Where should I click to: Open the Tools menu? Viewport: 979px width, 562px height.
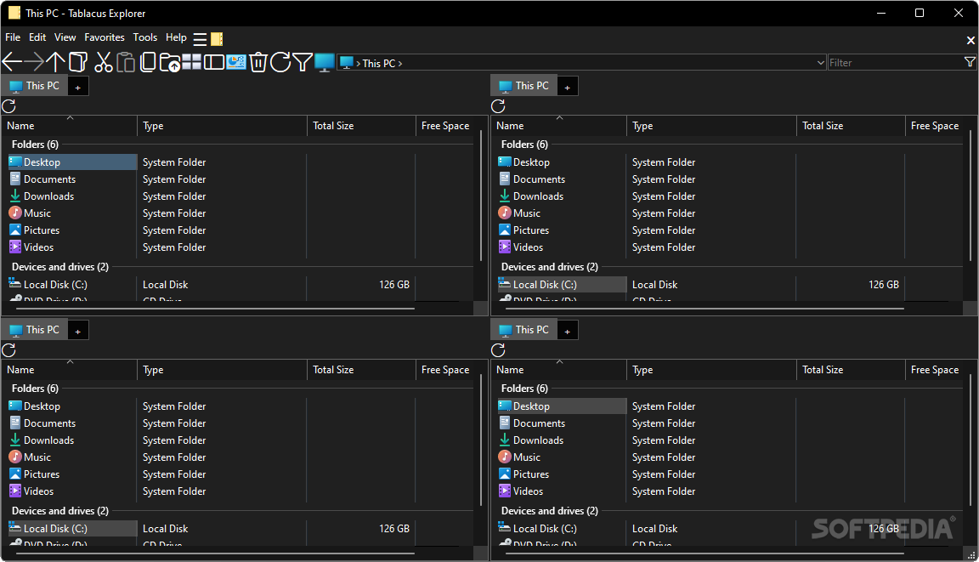[144, 37]
